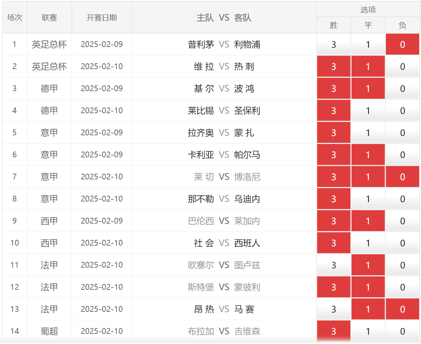Click the 场次 column header
Viewport: 421px width, 344px height.
pyautogui.click(x=14, y=17)
